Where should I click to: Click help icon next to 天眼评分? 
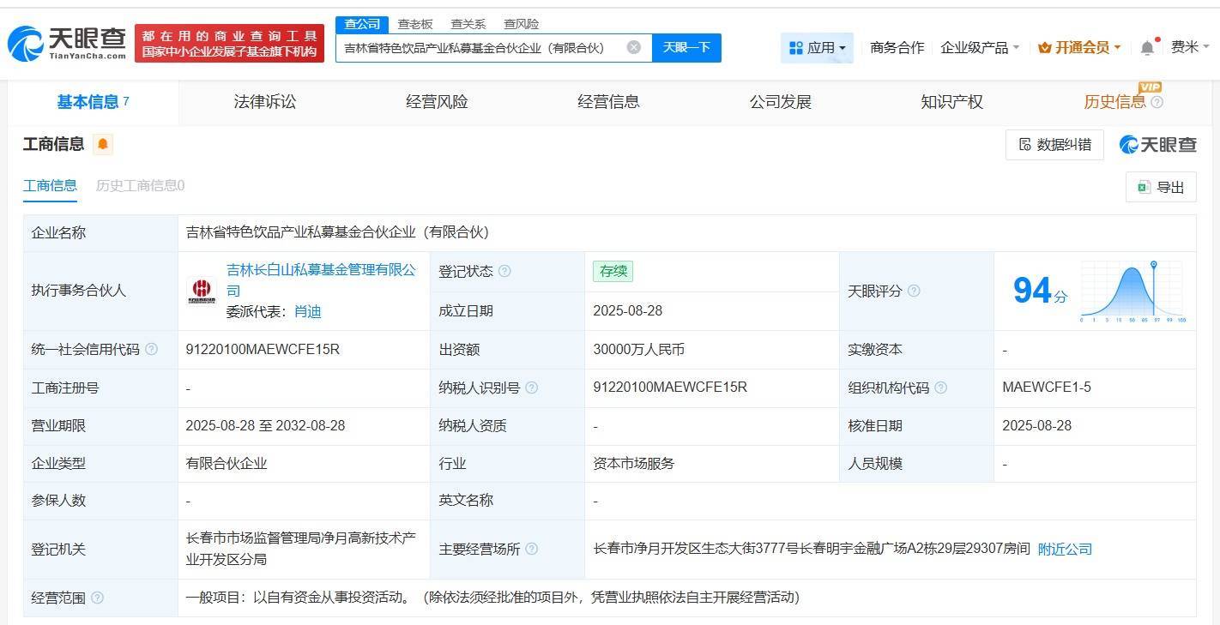[914, 291]
